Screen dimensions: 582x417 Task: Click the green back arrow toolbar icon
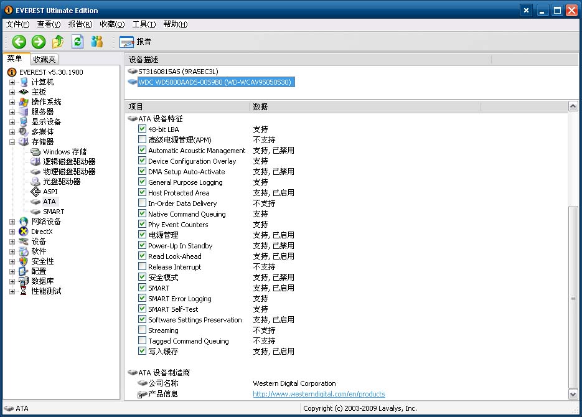pos(19,42)
